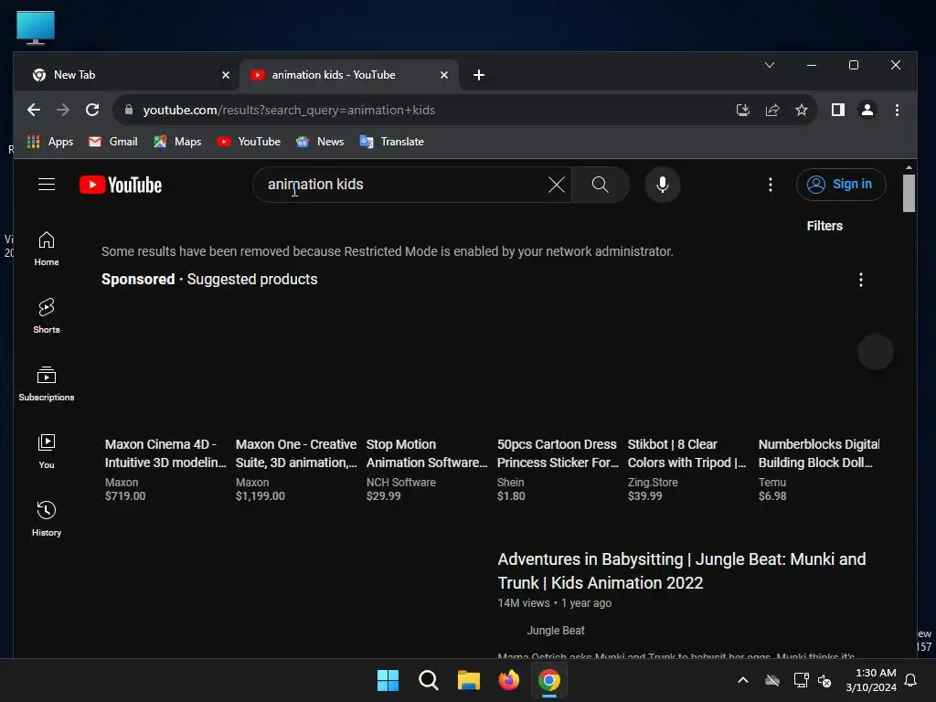Open the Windows Start menu
Viewport: 936px width, 702px height.
click(x=388, y=680)
